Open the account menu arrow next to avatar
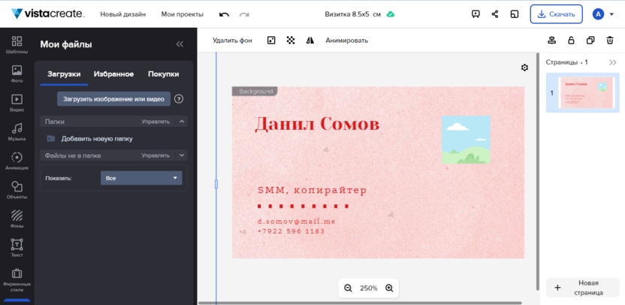Screen dimensions: 625x305 click(x=611, y=14)
